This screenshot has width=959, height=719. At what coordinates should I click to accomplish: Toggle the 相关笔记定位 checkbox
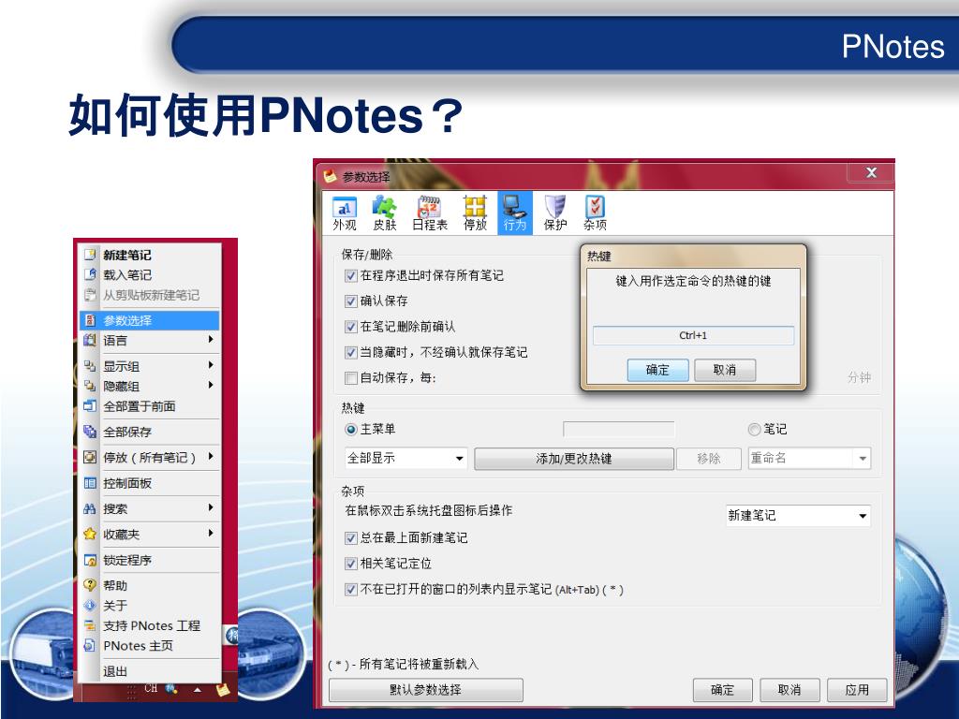point(350,564)
